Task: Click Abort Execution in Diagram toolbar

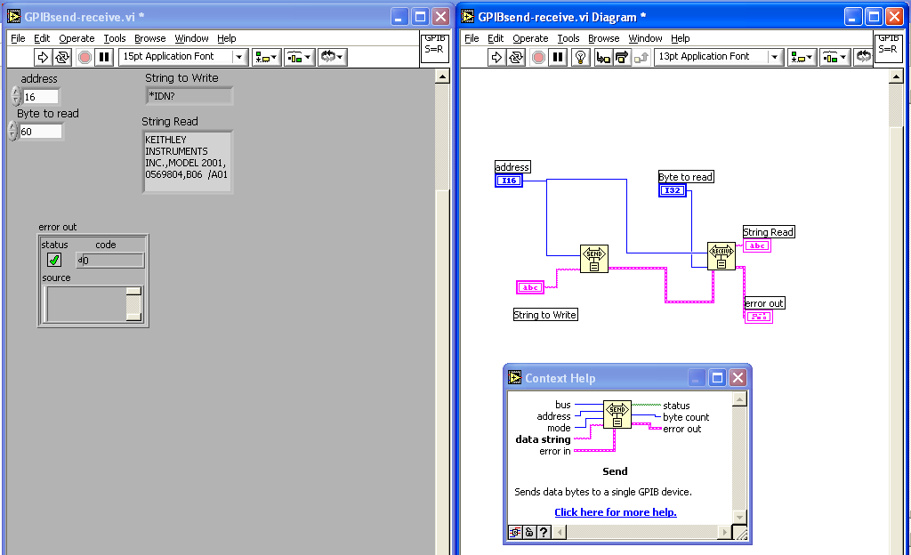Action: tap(538, 57)
